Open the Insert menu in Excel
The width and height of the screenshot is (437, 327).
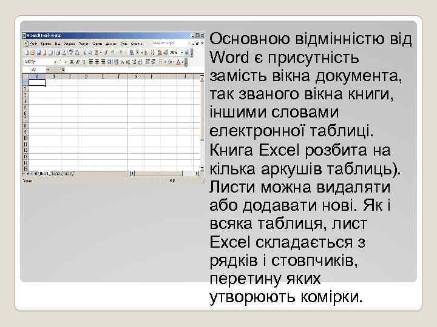tap(69, 44)
